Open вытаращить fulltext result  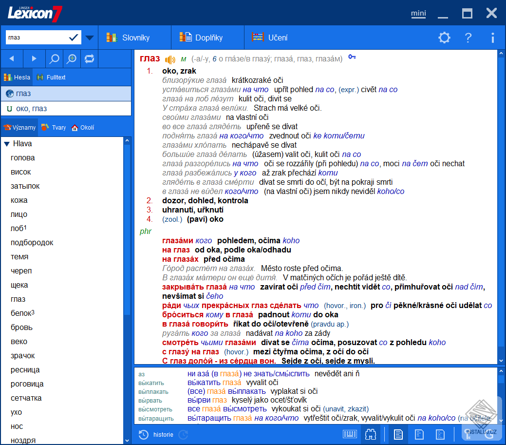156,419
